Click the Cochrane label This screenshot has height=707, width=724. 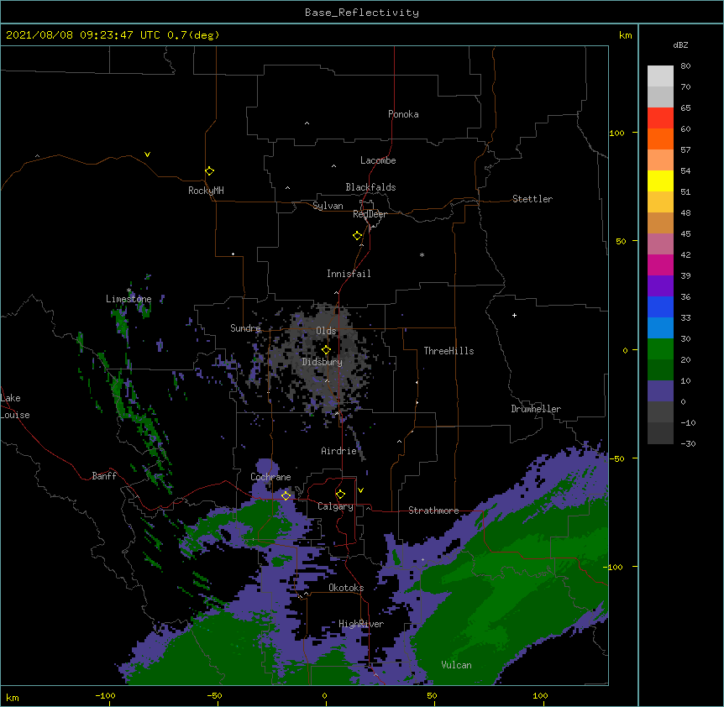click(x=270, y=477)
